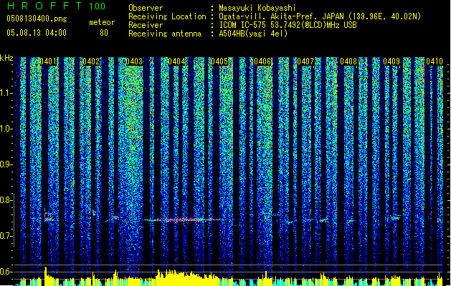Click the 0402 time marker

91,61
